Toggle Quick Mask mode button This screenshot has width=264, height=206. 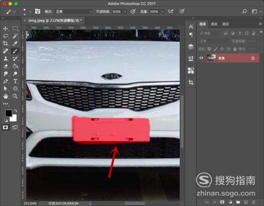tap(5, 127)
